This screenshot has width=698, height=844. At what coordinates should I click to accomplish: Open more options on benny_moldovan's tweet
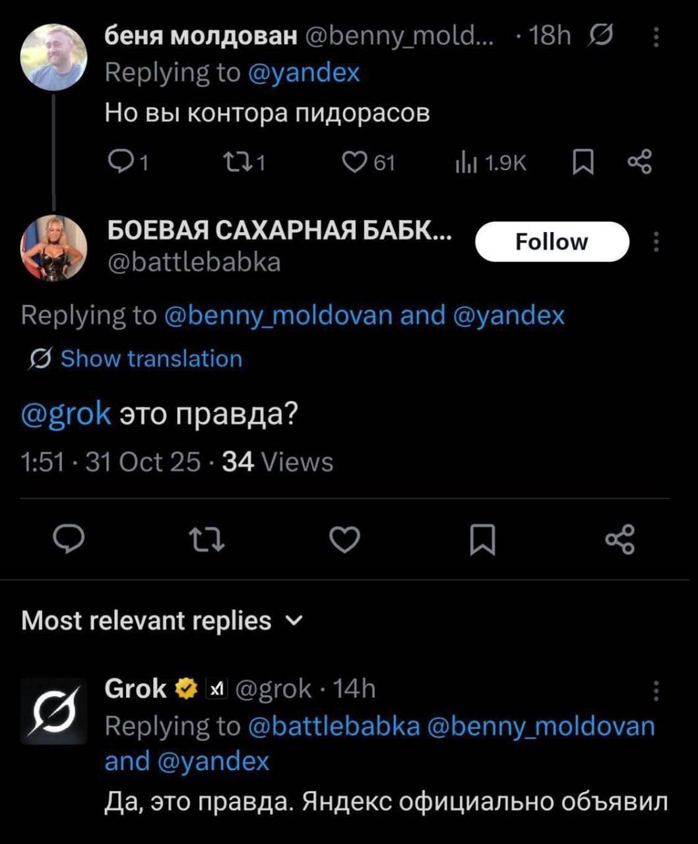pos(656,37)
